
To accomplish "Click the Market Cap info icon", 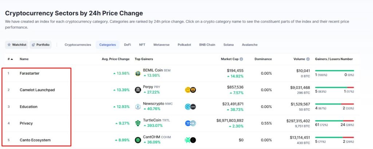I will pos(241,59).
